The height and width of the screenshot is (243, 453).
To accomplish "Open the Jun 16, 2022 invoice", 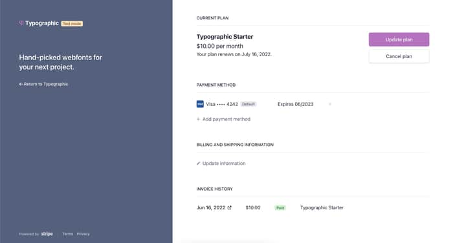I will (x=214, y=207).
